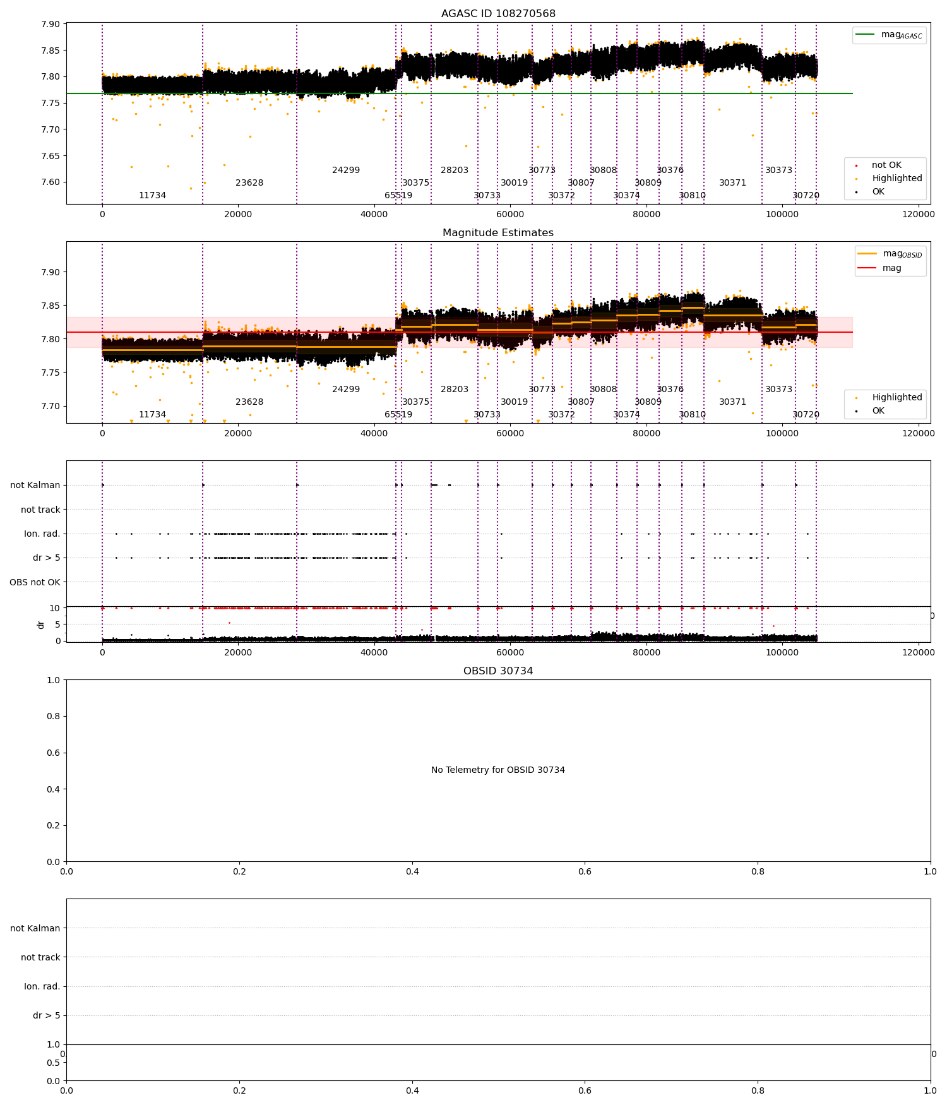Click OBSID label 11734 in the AGASC ID plot

[x=153, y=196]
